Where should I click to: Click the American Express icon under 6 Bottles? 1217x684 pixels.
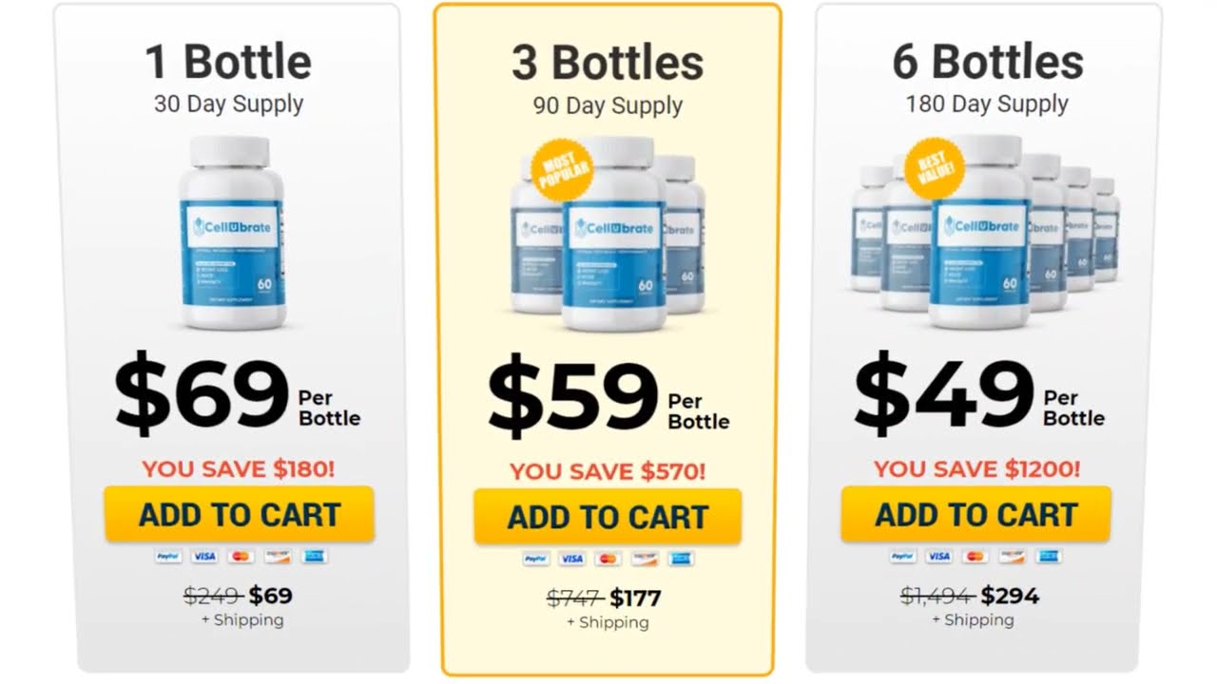click(x=1048, y=557)
